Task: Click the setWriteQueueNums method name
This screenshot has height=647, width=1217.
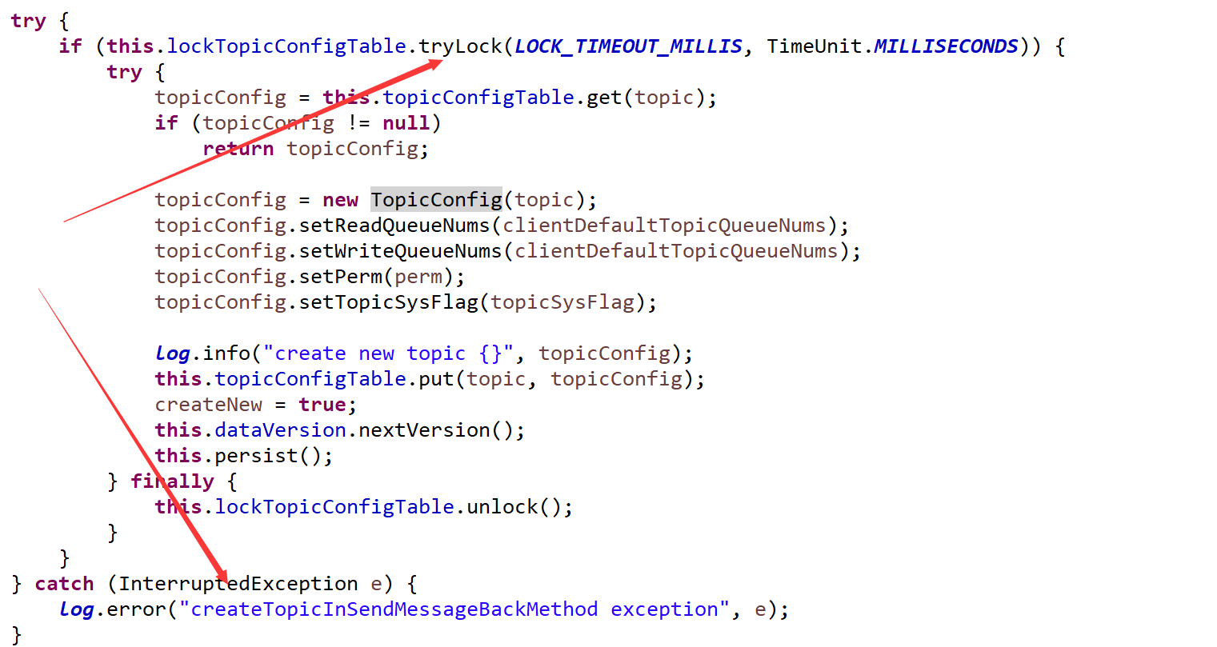Action: tap(400, 250)
